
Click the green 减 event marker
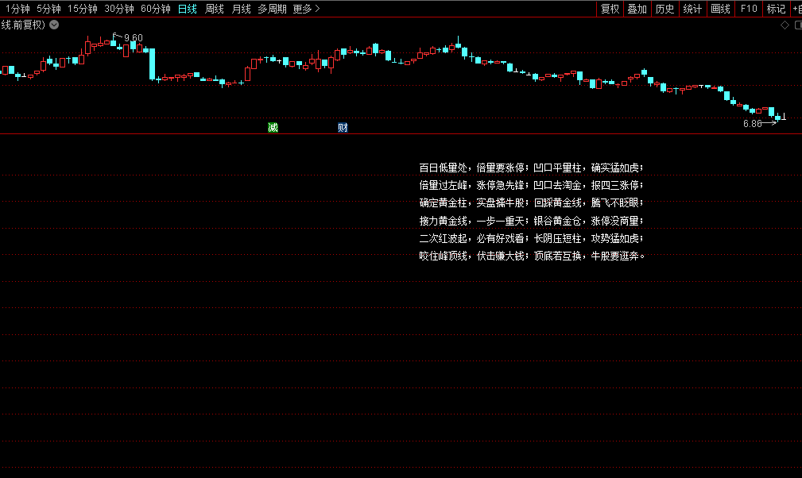(x=273, y=127)
